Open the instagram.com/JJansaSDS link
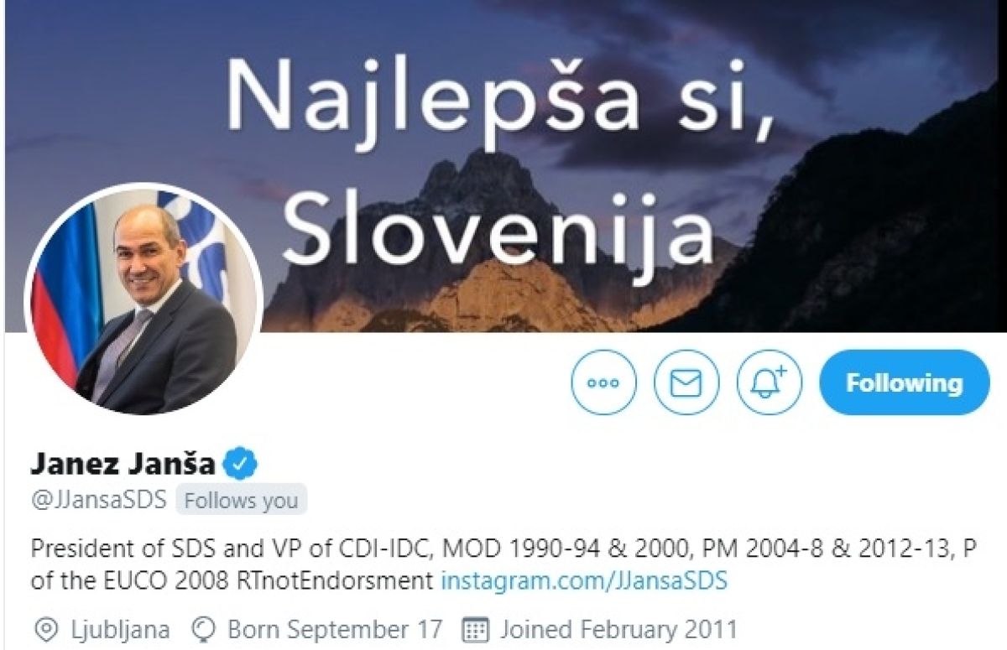This screenshot has height=650, width=1007. (584, 580)
